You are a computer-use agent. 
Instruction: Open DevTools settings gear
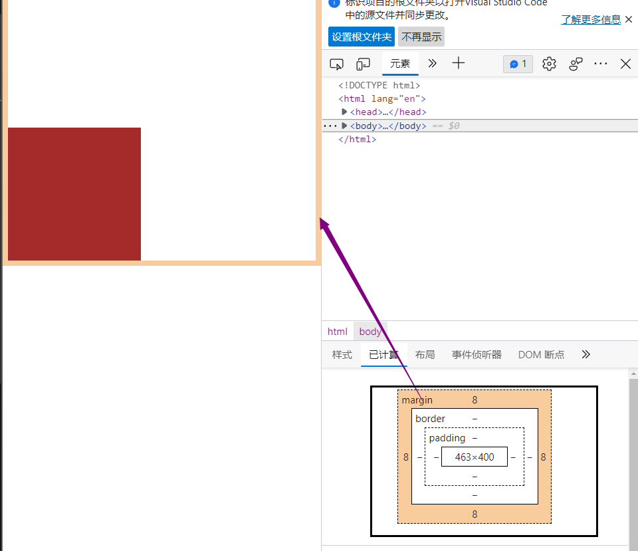coord(549,64)
